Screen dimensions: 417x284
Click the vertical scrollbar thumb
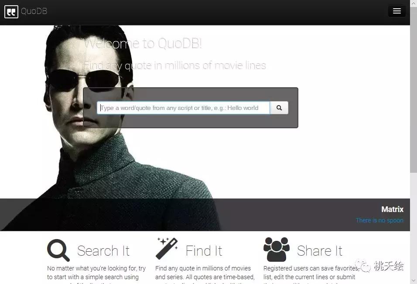[414, 89]
